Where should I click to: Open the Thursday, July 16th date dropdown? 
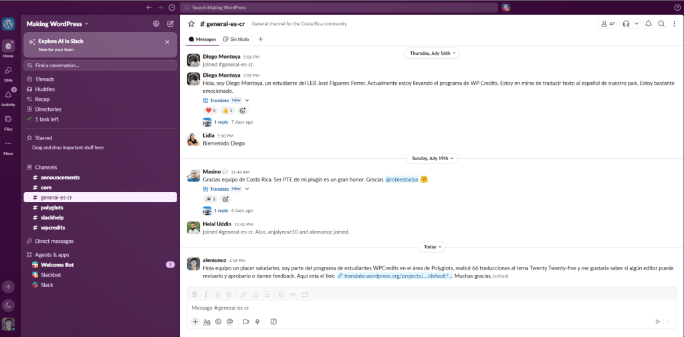[x=431, y=53]
